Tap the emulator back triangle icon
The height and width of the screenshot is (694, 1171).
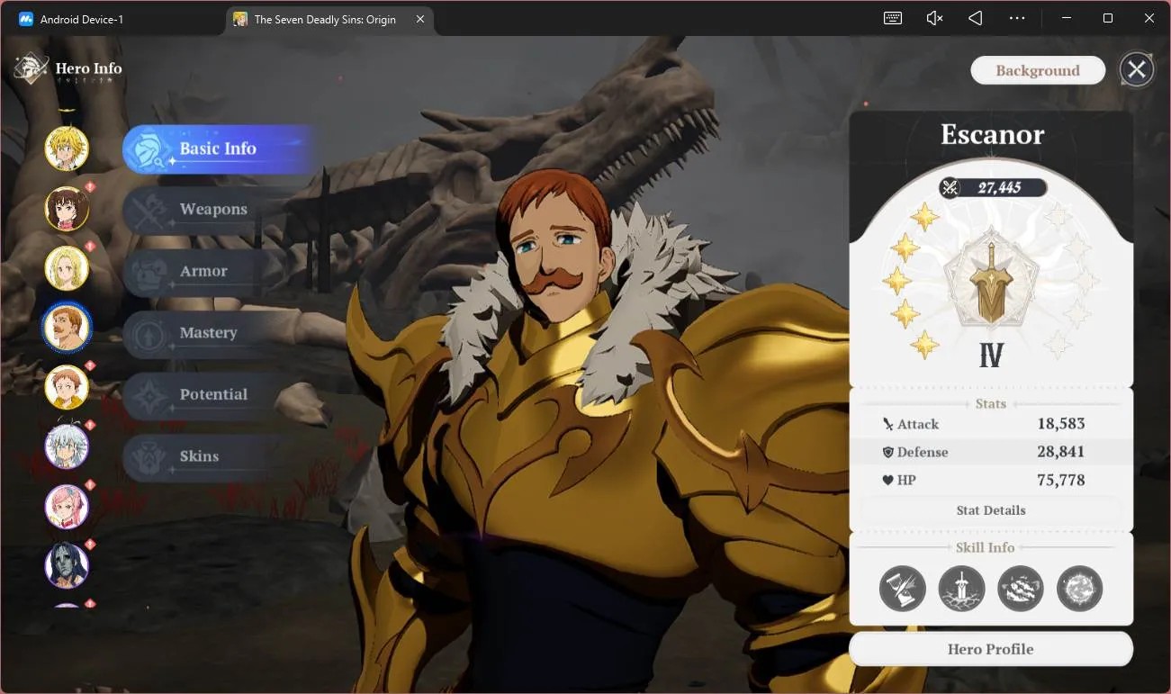coord(976,18)
